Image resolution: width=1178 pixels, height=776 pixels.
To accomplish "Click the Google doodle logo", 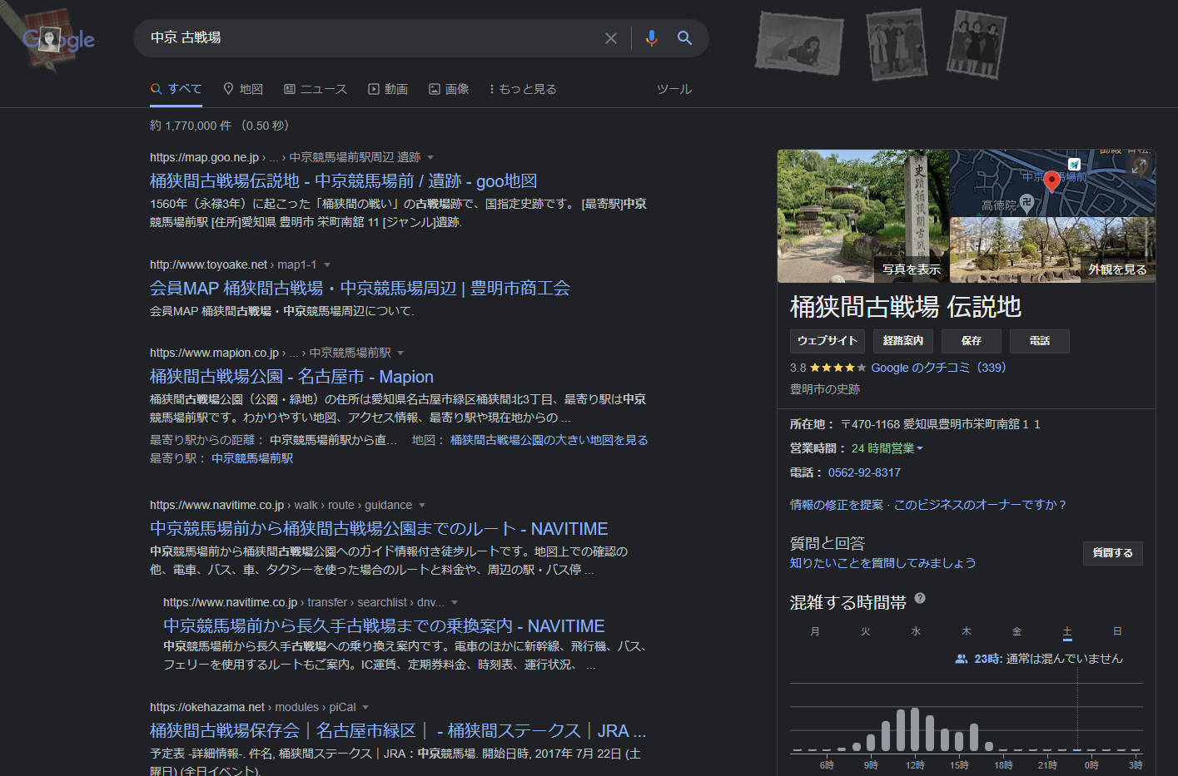I will click(x=57, y=39).
